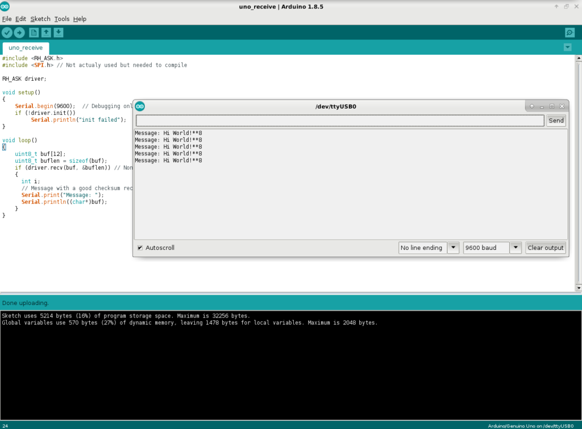Create a new sketch with New icon

click(x=34, y=32)
